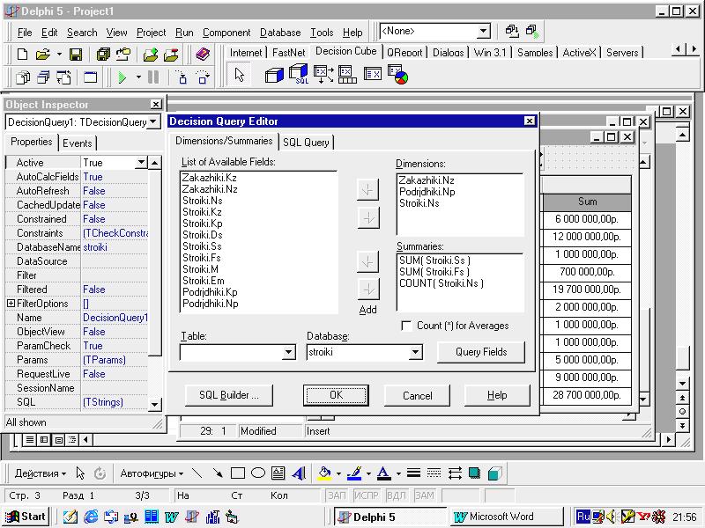Expand the FilterOptions property node
The height and width of the screenshot is (528, 705).
(x=11, y=304)
